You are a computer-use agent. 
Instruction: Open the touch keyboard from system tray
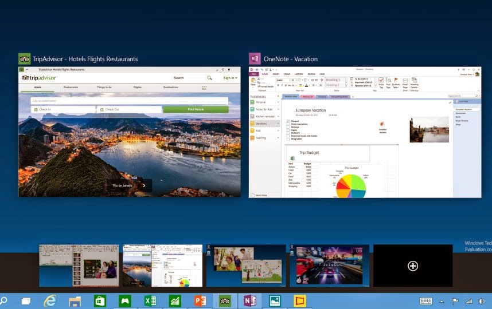[x=426, y=302]
